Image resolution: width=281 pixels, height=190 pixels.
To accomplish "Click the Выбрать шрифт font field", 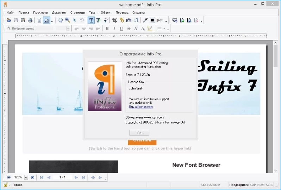I will (30, 28).
